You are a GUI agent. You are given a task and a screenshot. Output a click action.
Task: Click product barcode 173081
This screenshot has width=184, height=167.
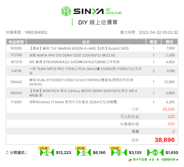(x=16, y=102)
